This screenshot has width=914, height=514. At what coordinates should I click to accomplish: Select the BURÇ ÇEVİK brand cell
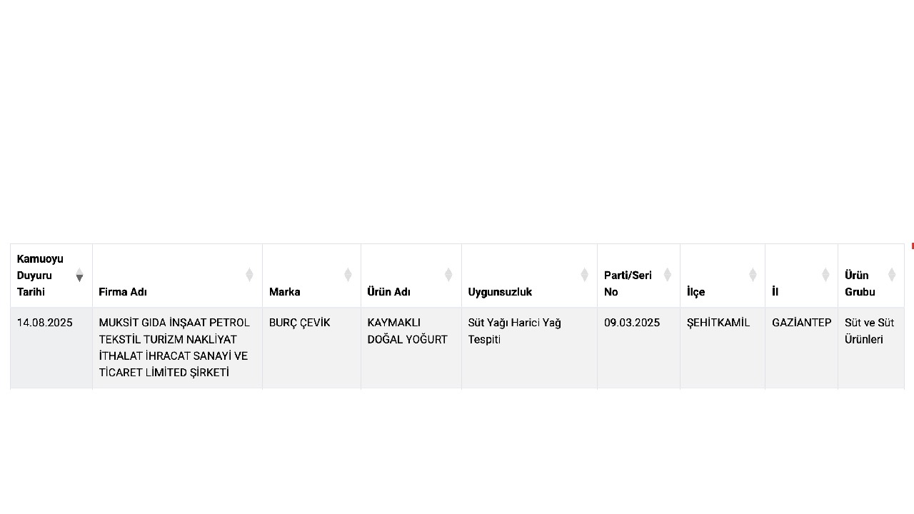299,323
